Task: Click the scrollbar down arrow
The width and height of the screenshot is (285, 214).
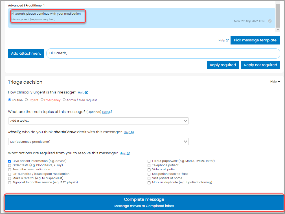Action: pyautogui.click(x=277, y=30)
